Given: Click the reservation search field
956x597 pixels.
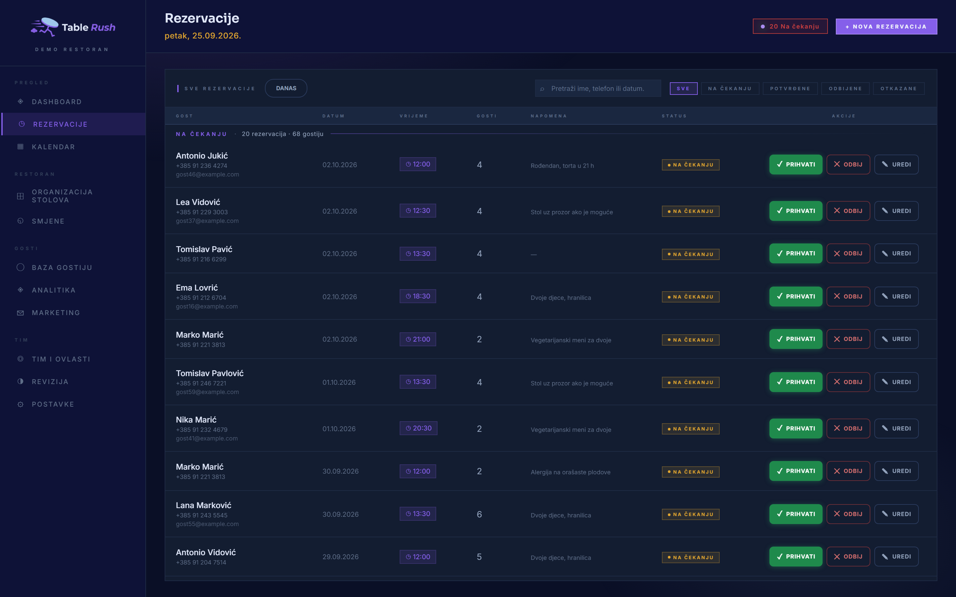Looking at the screenshot, I should pos(598,89).
